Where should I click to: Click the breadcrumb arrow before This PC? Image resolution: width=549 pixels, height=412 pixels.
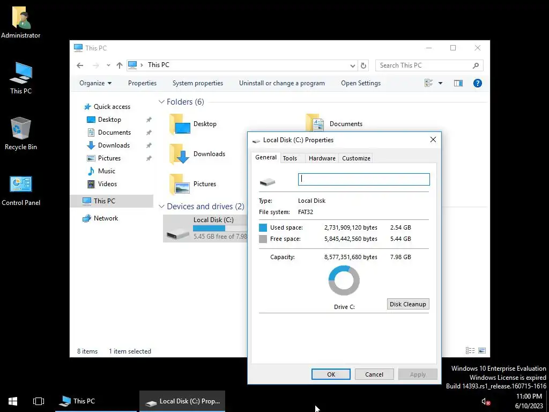pos(142,65)
